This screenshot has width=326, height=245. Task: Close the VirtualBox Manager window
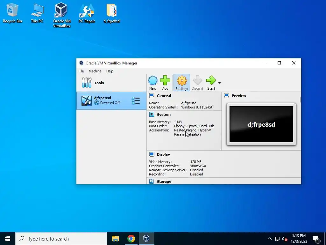294,63
